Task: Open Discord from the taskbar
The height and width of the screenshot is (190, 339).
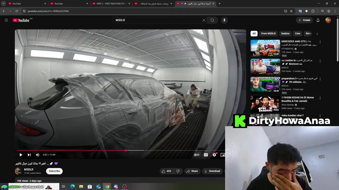Action: tap(116, 187)
